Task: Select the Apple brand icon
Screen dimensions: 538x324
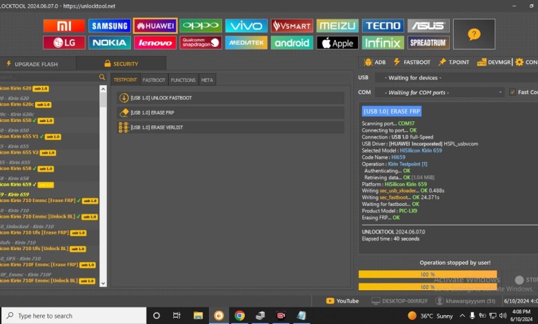Action: point(337,43)
